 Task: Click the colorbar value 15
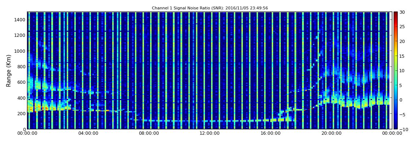click(402, 56)
